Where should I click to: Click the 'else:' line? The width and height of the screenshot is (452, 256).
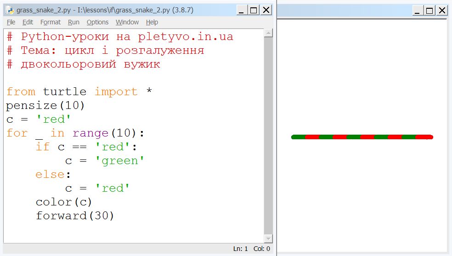pos(53,174)
